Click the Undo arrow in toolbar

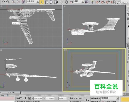(x=3, y=2)
